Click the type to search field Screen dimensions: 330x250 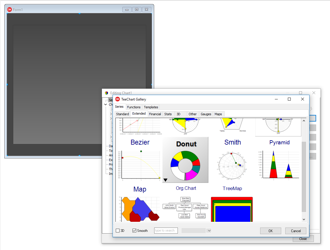pos(166,231)
